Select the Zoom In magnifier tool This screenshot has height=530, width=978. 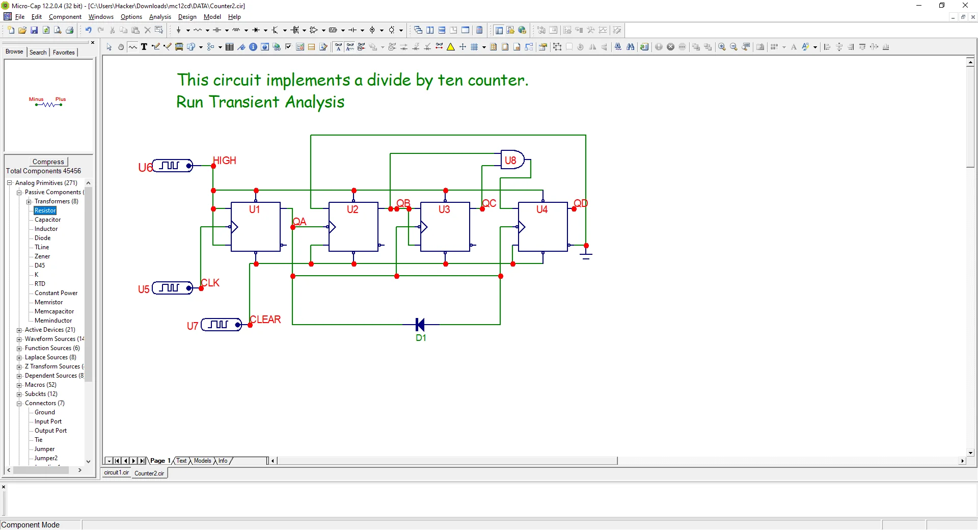(722, 47)
